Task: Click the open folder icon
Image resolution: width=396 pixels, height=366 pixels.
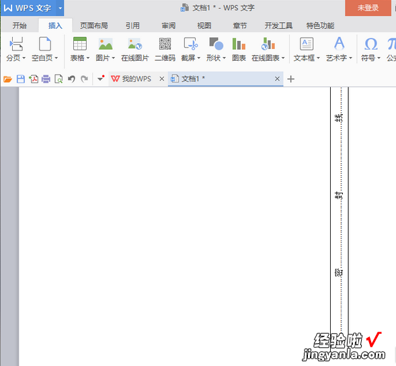Action: click(x=7, y=79)
